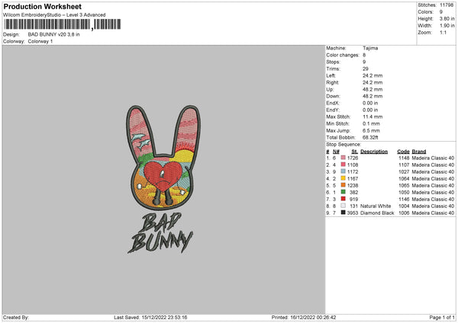Click the 'Last Saved: 15/12/2022' timestamp
458x323 pixels.
(x=150, y=317)
